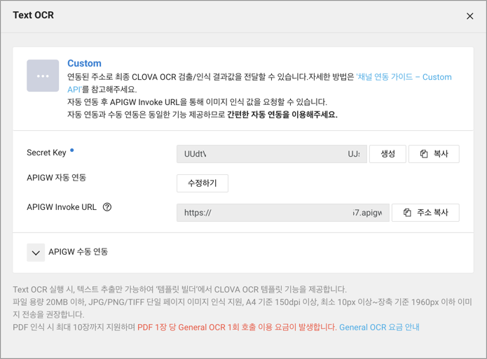Click the APIGW 수동 연동 label
This screenshot has height=359, width=487.
78,252
